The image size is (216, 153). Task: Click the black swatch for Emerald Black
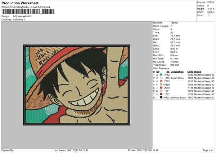pyautogui.click(x=161, y=97)
